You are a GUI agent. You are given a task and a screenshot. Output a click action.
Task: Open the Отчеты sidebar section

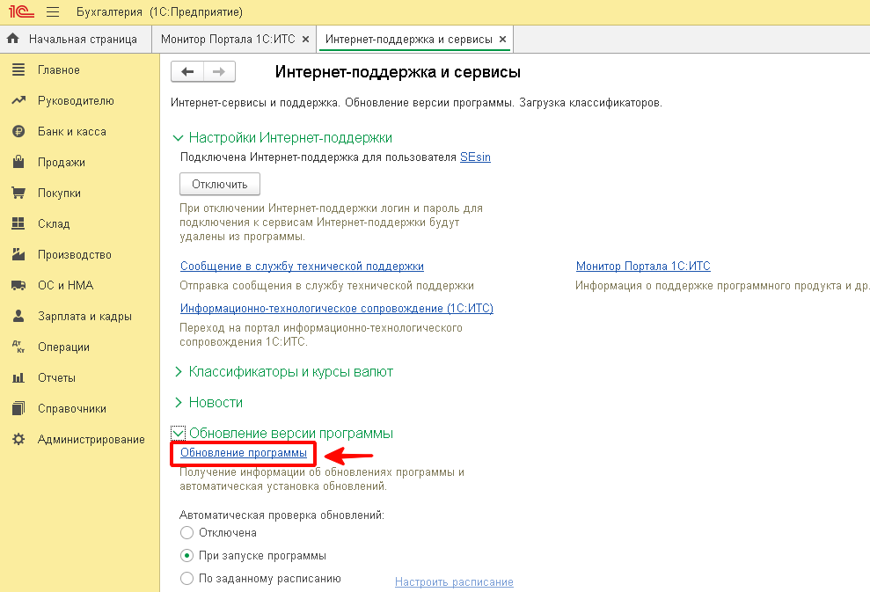coord(56,378)
